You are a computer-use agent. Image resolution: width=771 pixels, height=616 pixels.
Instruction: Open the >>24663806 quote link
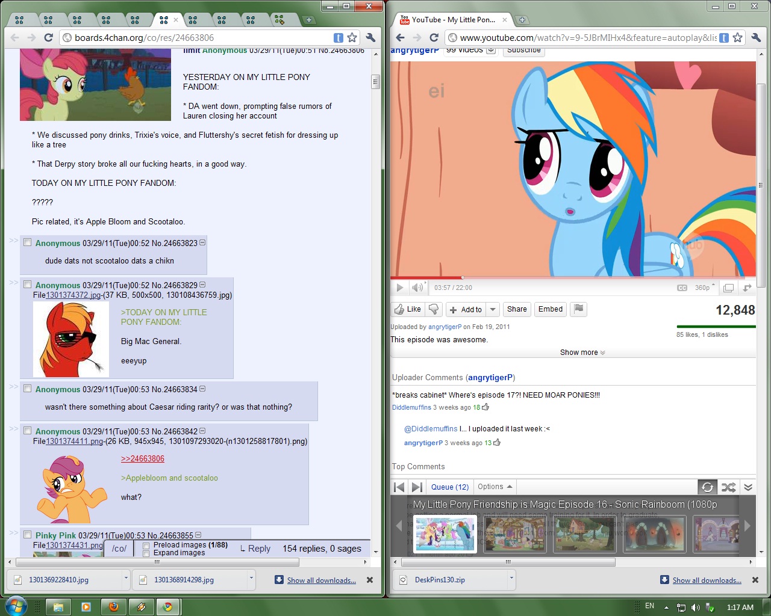[x=143, y=458]
